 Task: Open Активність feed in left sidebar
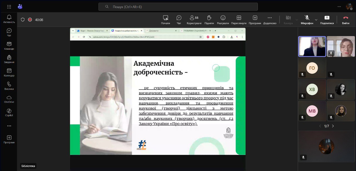9,19
